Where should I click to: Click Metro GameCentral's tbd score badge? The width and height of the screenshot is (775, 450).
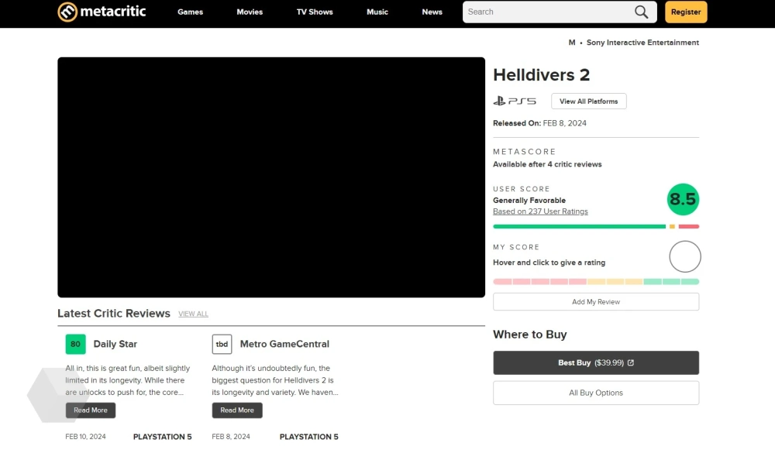coord(222,344)
